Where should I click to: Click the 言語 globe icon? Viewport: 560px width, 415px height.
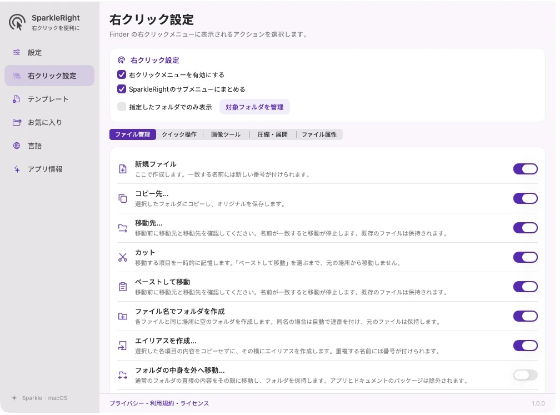tap(17, 146)
